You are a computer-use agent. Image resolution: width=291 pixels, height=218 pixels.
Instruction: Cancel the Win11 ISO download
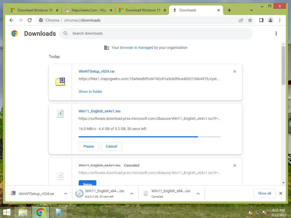point(111,146)
